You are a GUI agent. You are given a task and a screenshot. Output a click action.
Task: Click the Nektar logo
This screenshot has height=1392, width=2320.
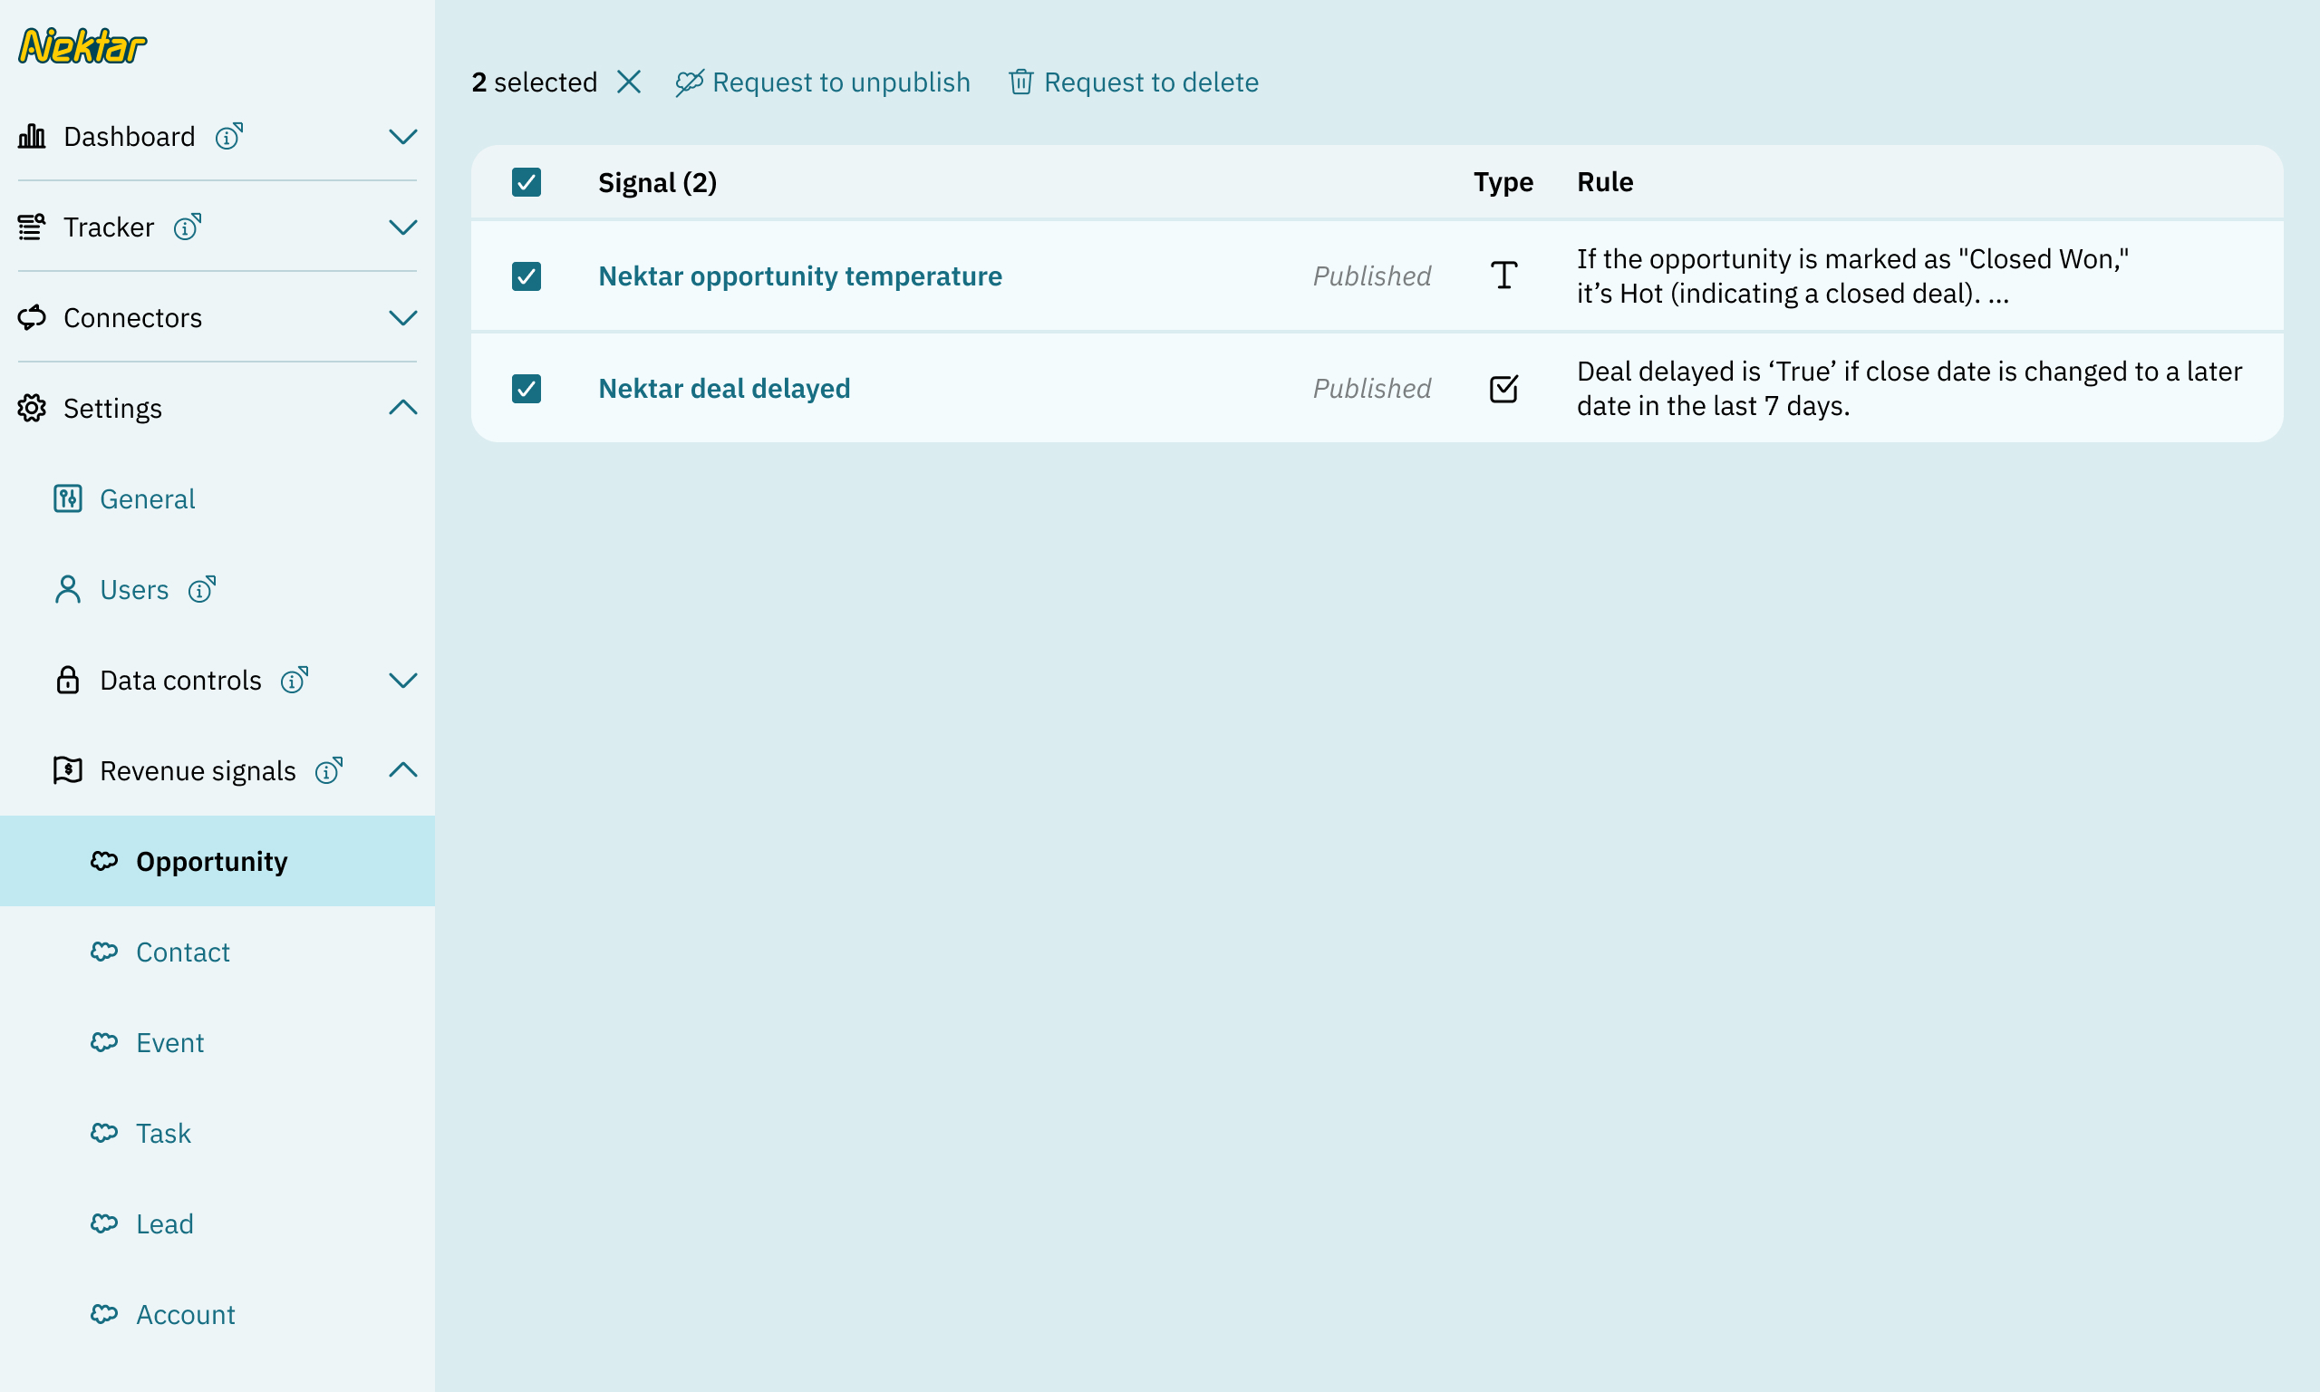point(82,46)
